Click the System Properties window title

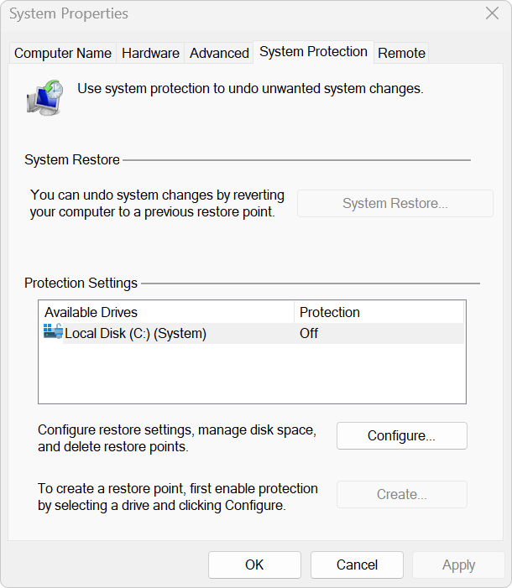coord(69,14)
